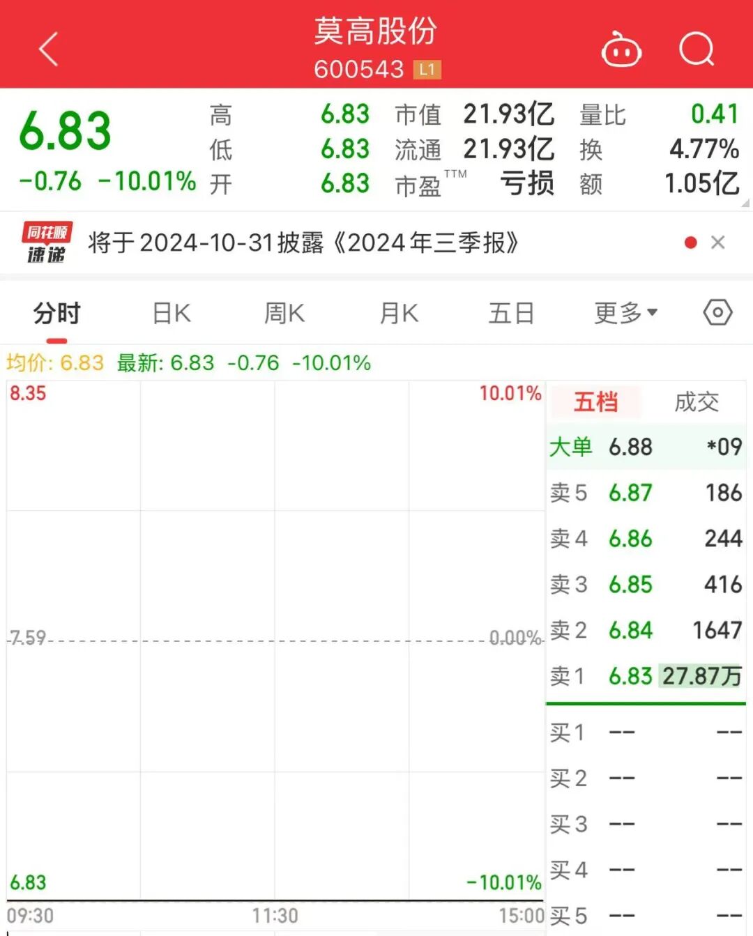Click the 卖1 price of 6.83
The height and width of the screenshot is (936, 753).
pos(630,676)
